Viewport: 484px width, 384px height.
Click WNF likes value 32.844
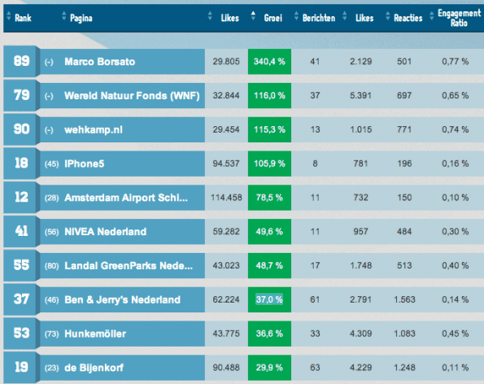226,95
